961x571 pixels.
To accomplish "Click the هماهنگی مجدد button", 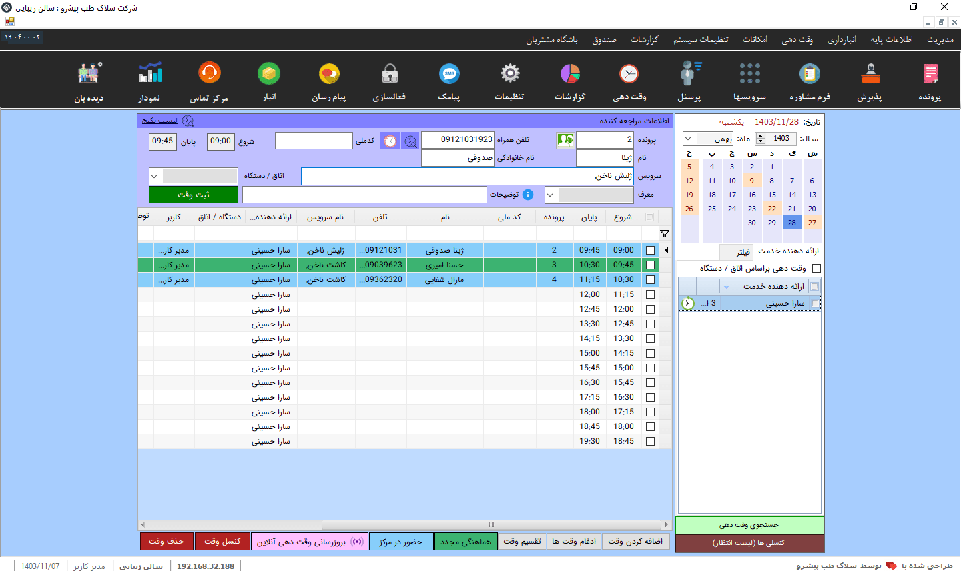I will [x=466, y=542].
